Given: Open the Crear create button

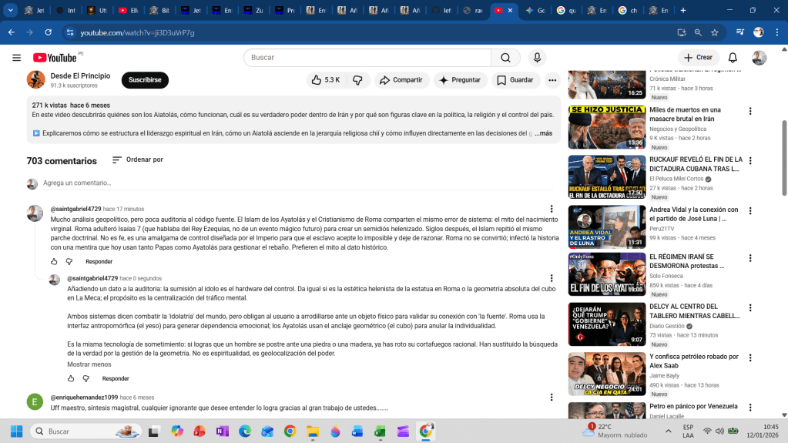Looking at the screenshot, I should point(698,58).
